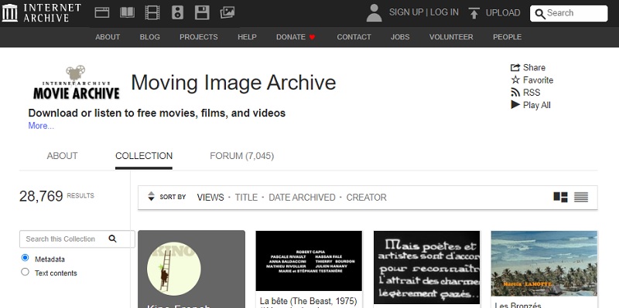
Task: Focus the header Search field
Action: click(569, 13)
